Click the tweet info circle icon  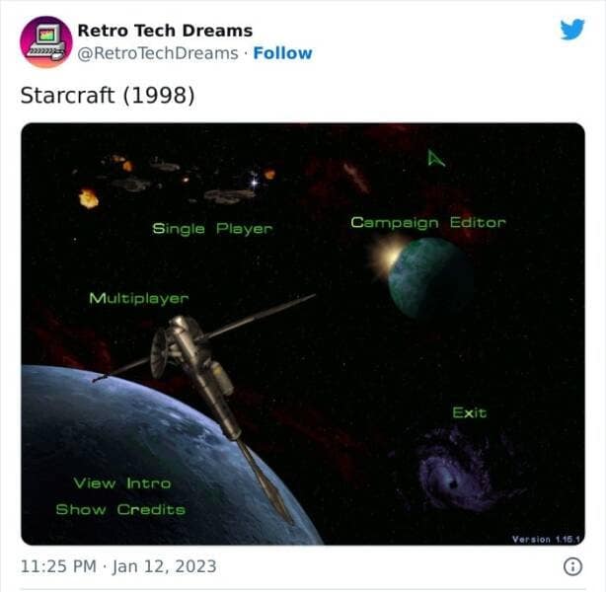pos(572,567)
